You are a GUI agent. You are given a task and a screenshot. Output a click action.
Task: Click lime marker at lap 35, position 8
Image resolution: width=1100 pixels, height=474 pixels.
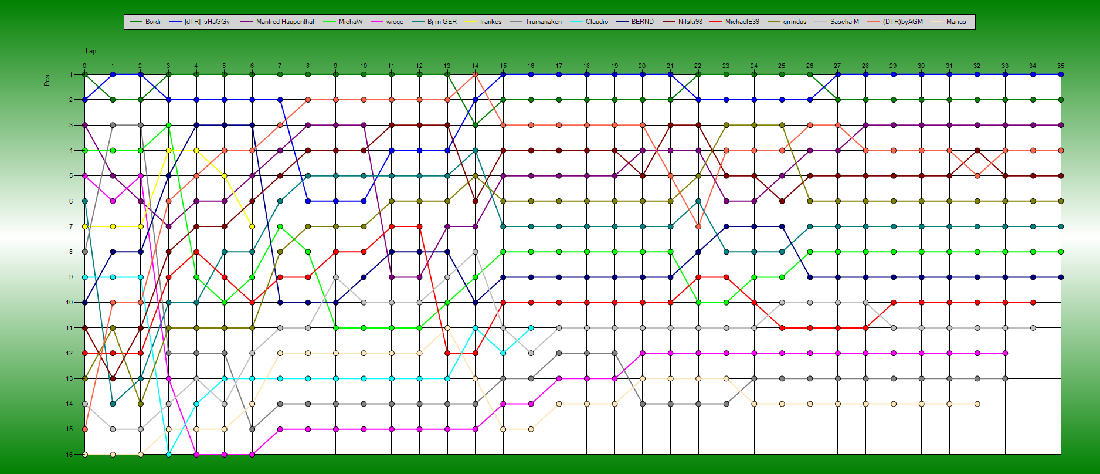(1061, 252)
